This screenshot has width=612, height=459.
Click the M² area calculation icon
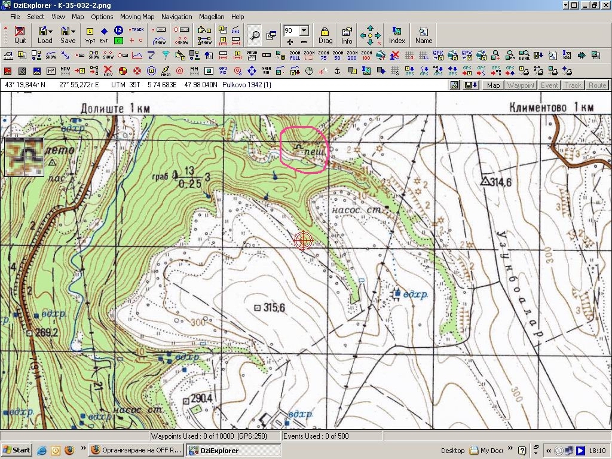click(51, 71)
